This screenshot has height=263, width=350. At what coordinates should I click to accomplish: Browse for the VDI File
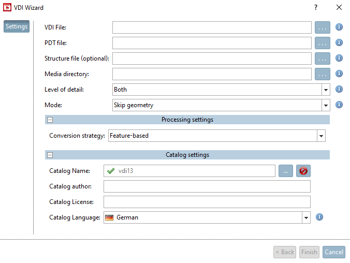click(x=323, y=27)
